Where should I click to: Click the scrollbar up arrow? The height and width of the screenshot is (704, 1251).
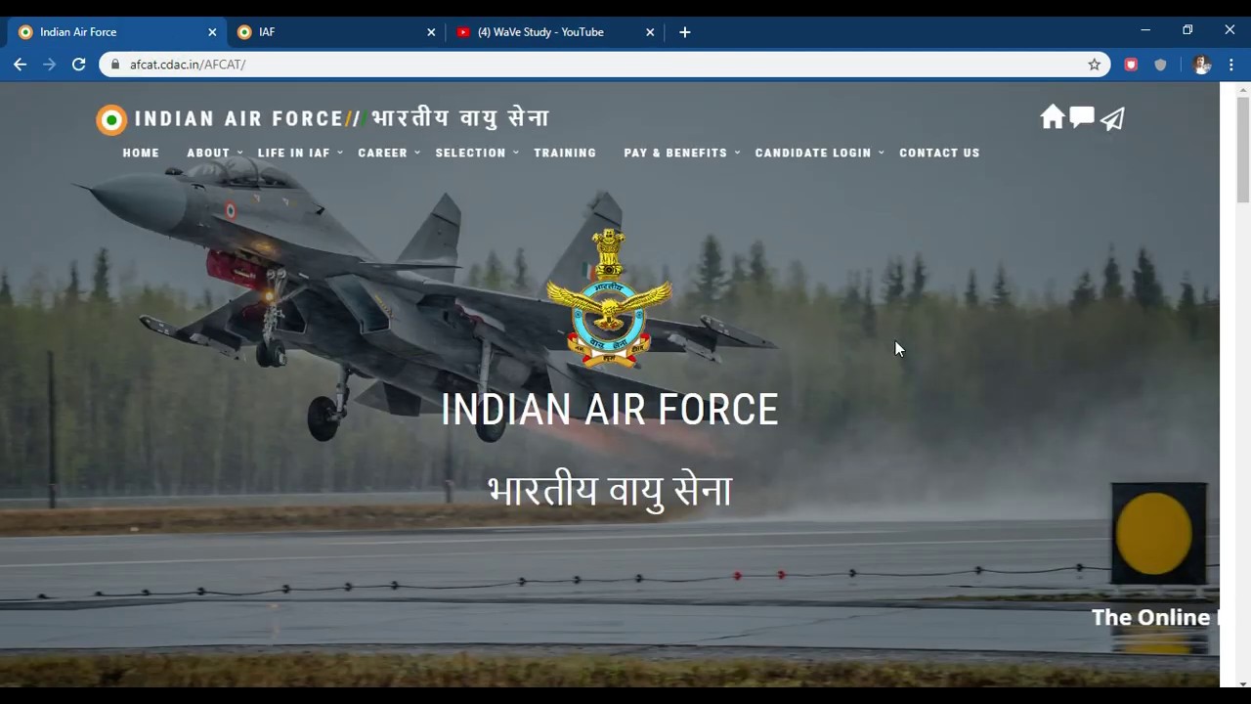coord(1243,89)
